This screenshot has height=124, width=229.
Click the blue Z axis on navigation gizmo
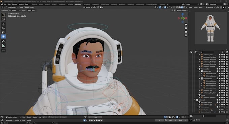pyautogui.click(x=183, y=14)
